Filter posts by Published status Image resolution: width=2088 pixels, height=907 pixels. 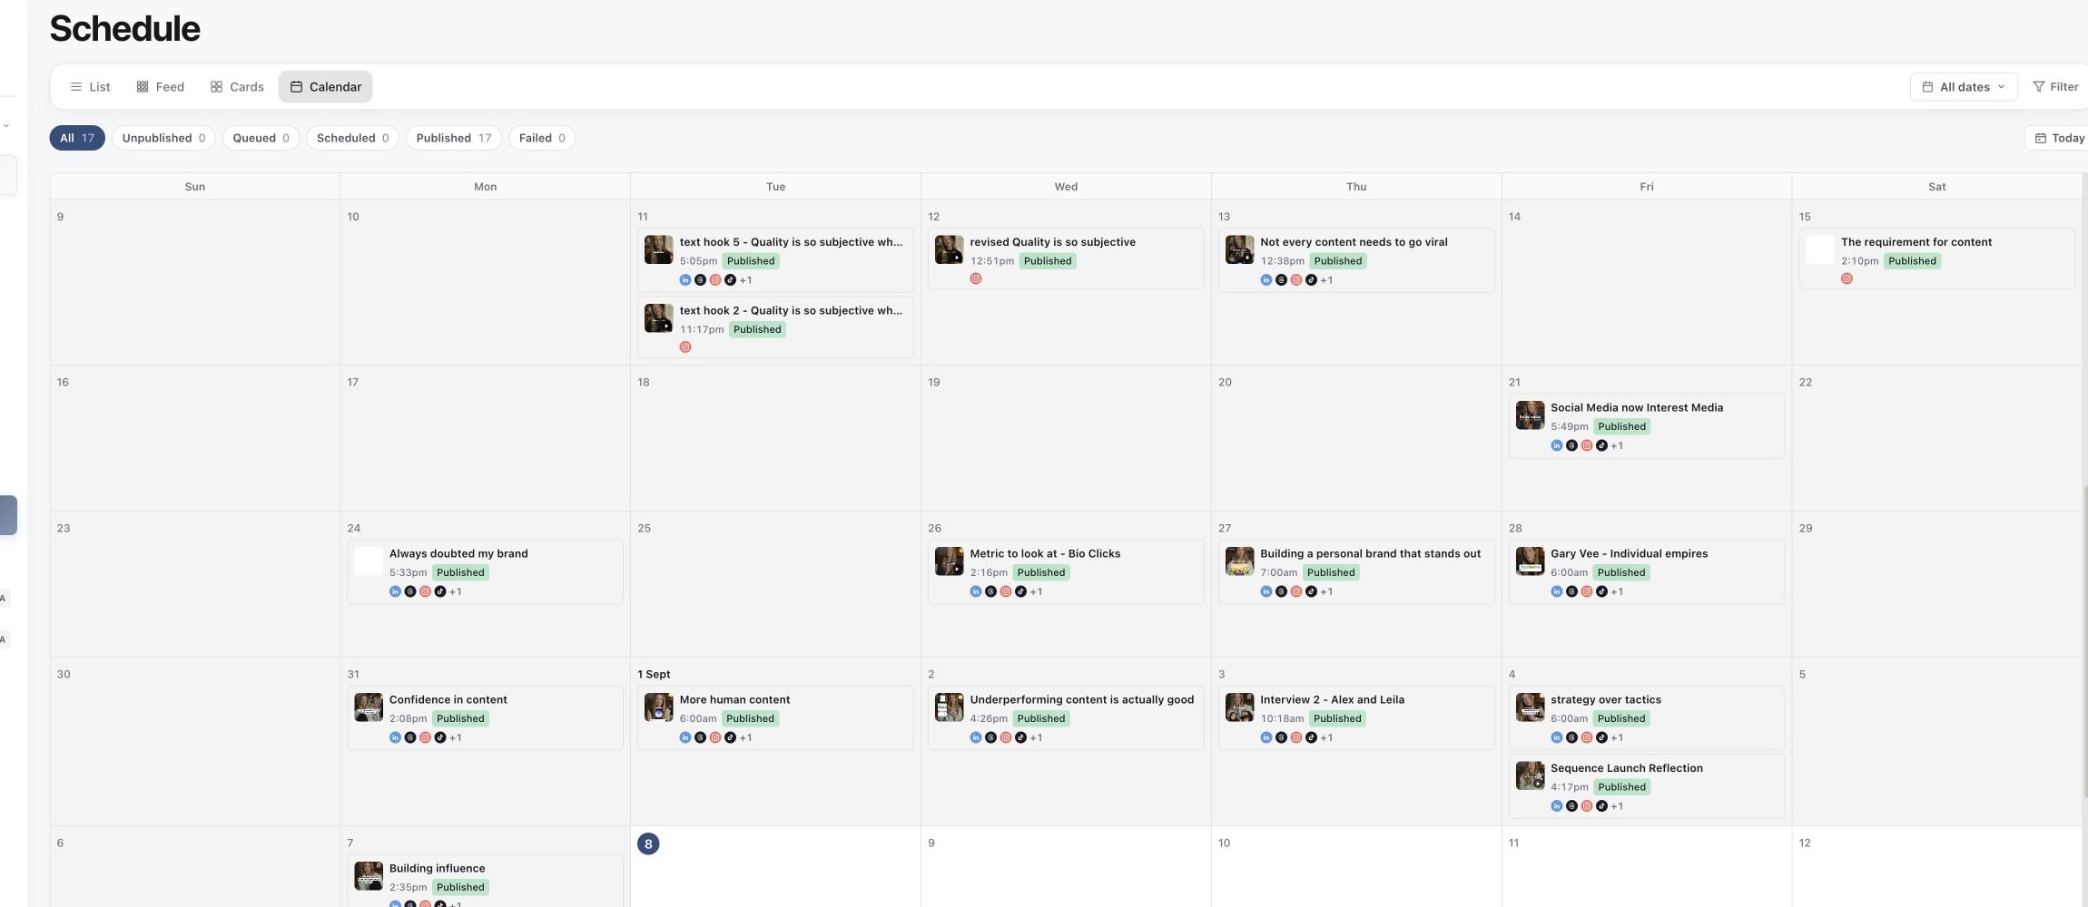[x=453, y=138]
